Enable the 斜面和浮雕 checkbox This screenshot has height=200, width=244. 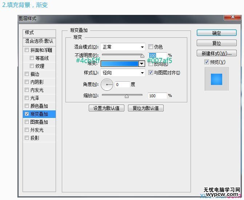[x=27, y=50]
